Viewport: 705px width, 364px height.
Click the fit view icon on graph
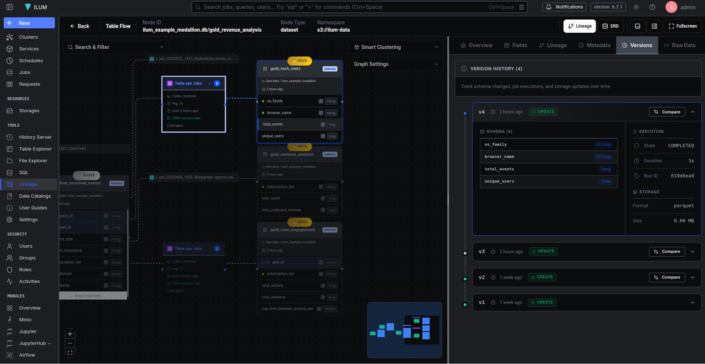[70, 353]
